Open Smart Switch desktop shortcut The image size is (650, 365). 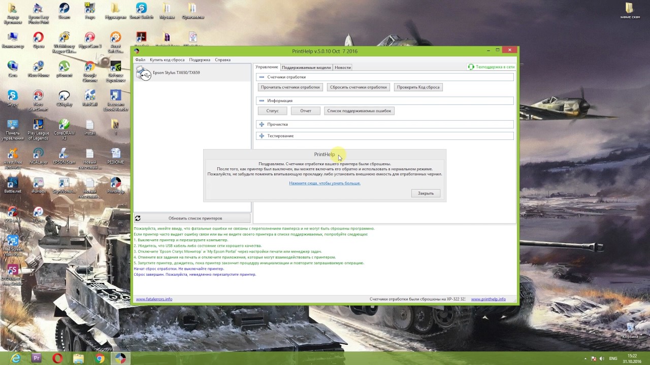pos(141,11)
